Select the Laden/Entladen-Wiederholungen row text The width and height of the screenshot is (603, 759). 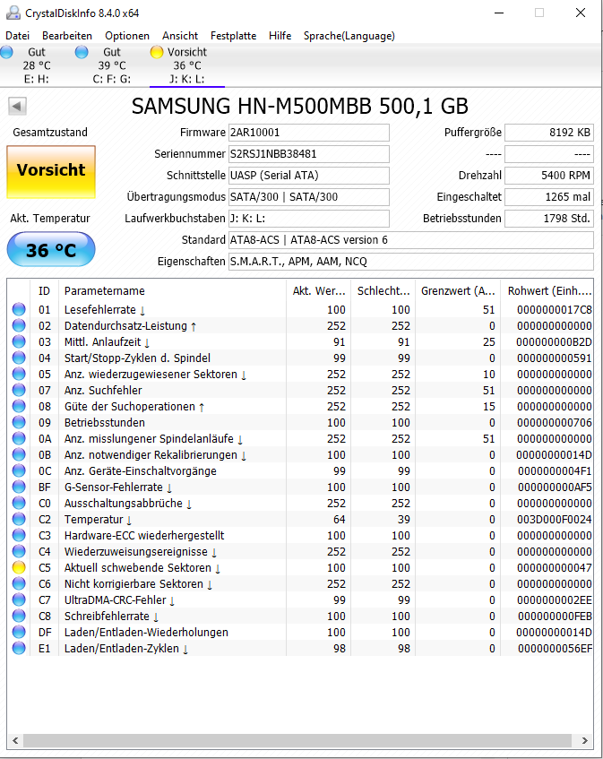coord(146,632)
